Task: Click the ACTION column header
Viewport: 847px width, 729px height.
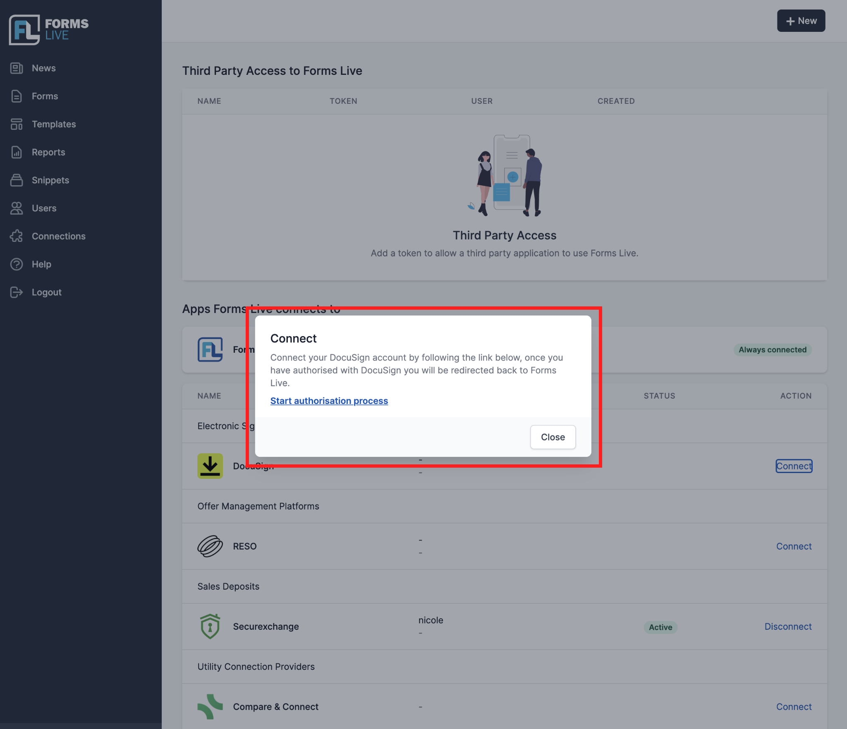Action: 796,396
